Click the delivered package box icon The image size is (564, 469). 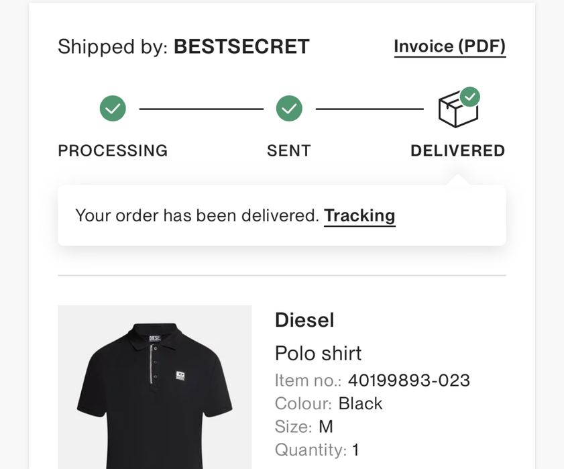tap(456, 110)
